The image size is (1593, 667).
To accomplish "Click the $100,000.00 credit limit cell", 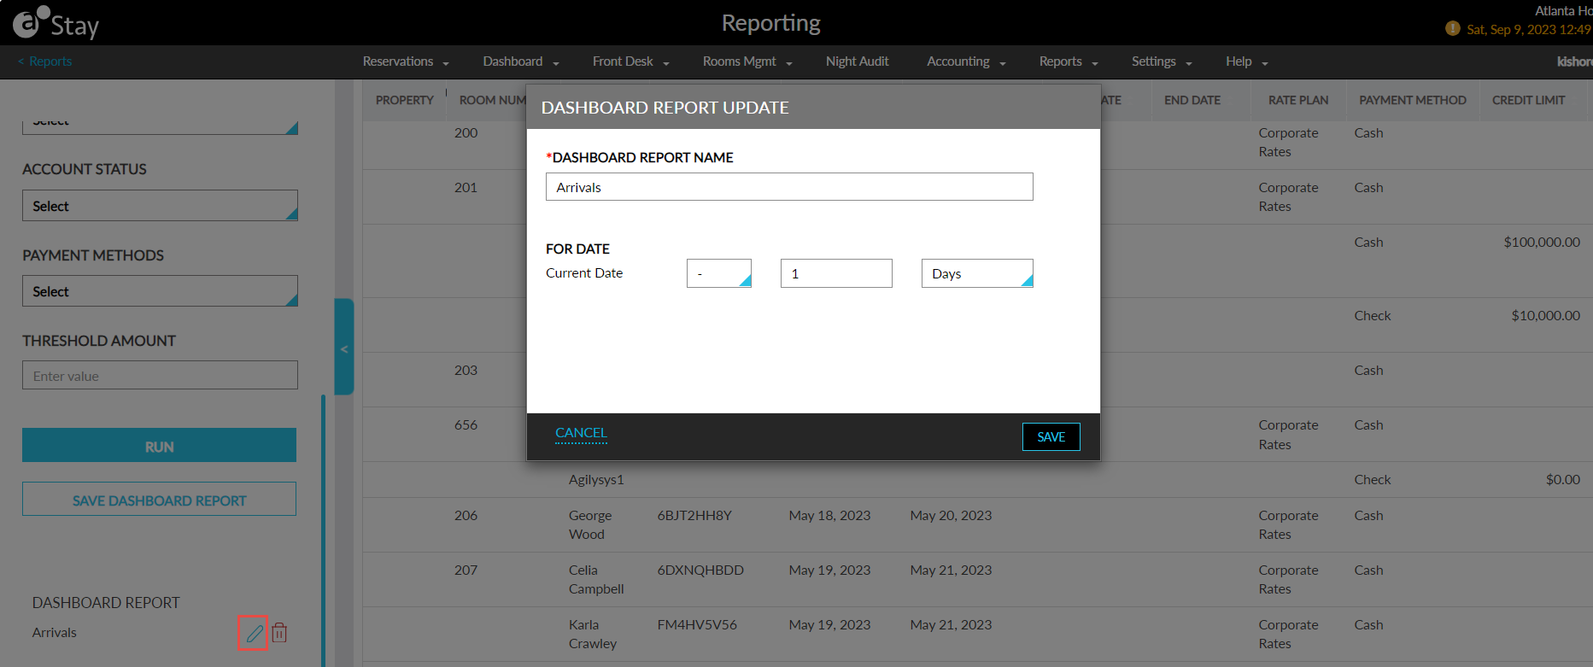I will (1542, 242).
